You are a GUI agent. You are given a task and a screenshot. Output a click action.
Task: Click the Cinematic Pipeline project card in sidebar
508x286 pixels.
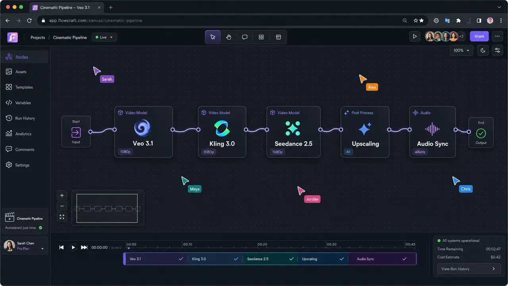click(x=25, y=222)
